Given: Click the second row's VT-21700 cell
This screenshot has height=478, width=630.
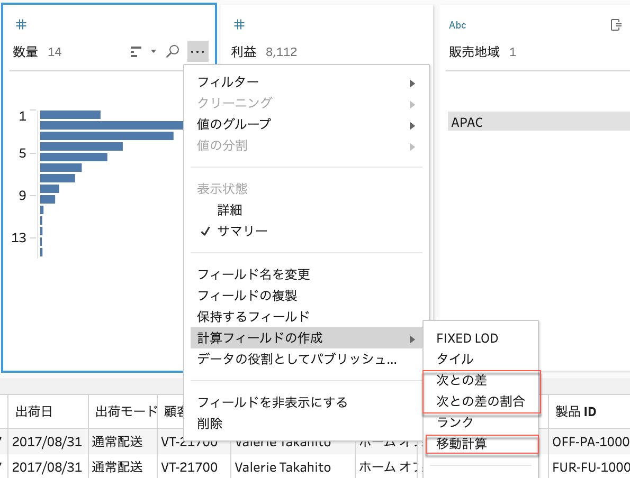Looking at the screenshot, I should pos(194,467).
